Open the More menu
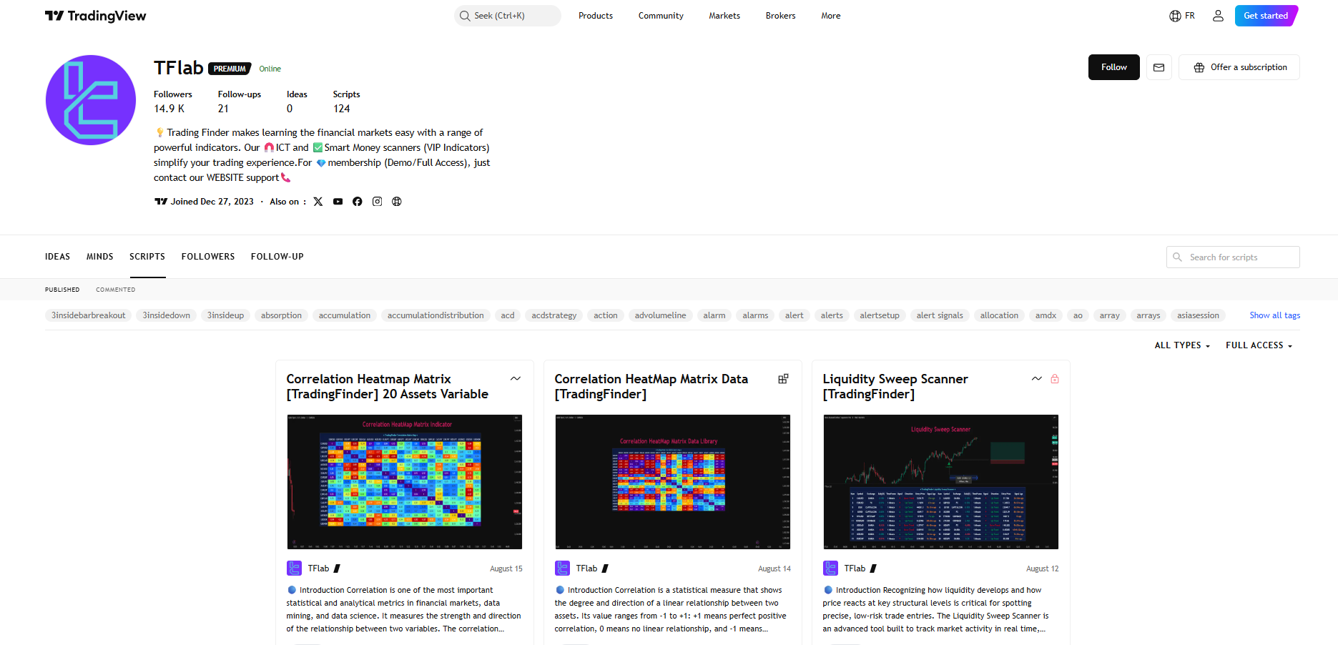The height and width of the screenshot is (645, 1338). 831,16
